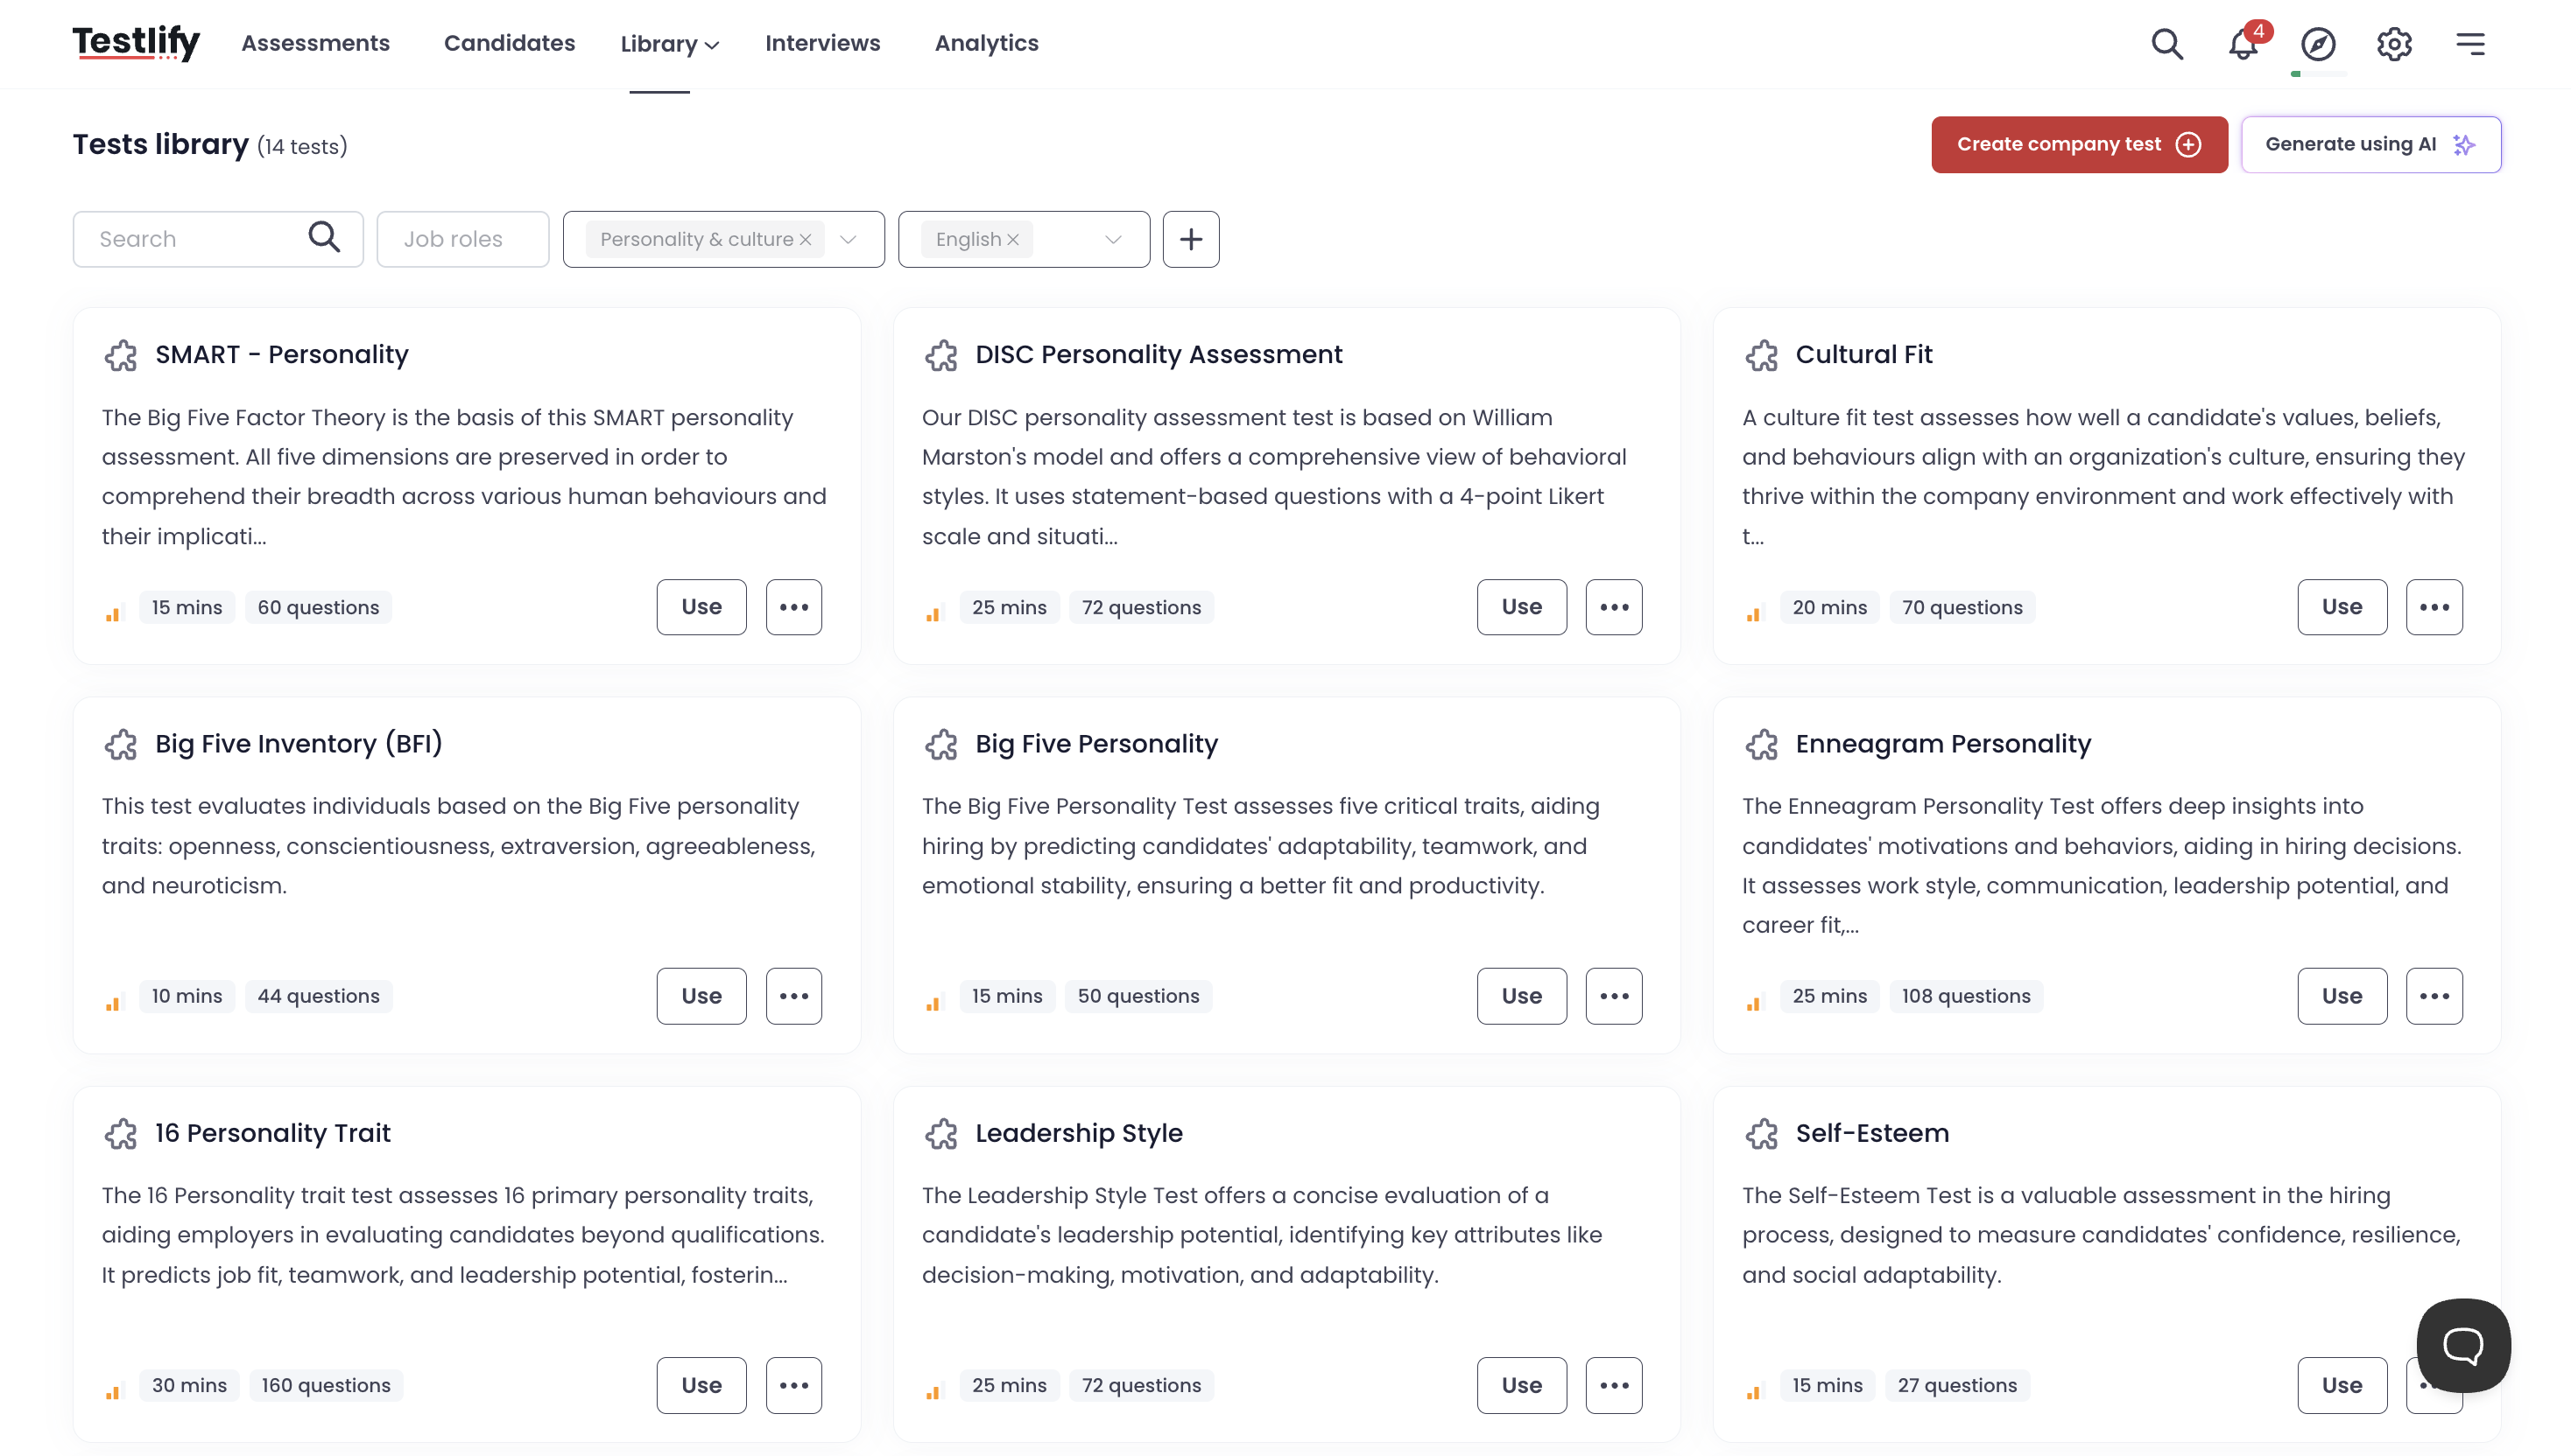Open the search magnifier in top bar

point(2166,44)
